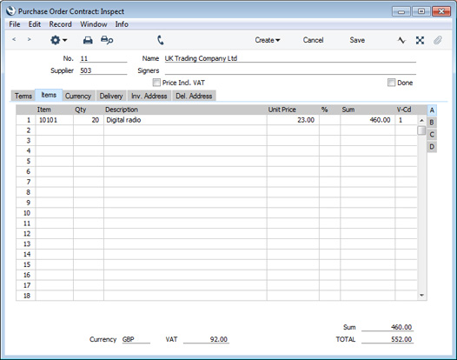
Task: Open attachments paperclip icon
Action: (438, 40)
